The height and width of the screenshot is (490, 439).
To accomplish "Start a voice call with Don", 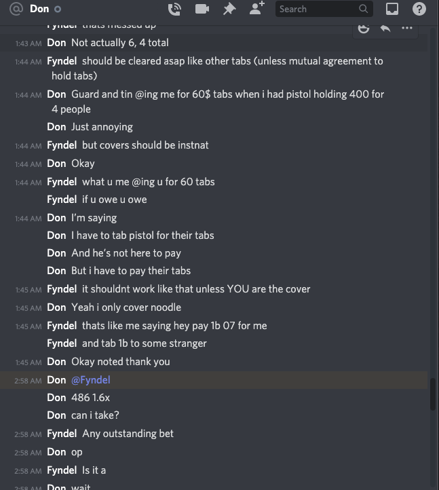I will pyautogui.click(x=174, y=9).
